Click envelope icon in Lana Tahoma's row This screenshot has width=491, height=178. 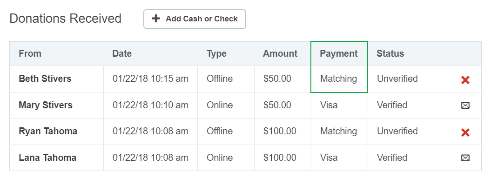tap(465, 158)
